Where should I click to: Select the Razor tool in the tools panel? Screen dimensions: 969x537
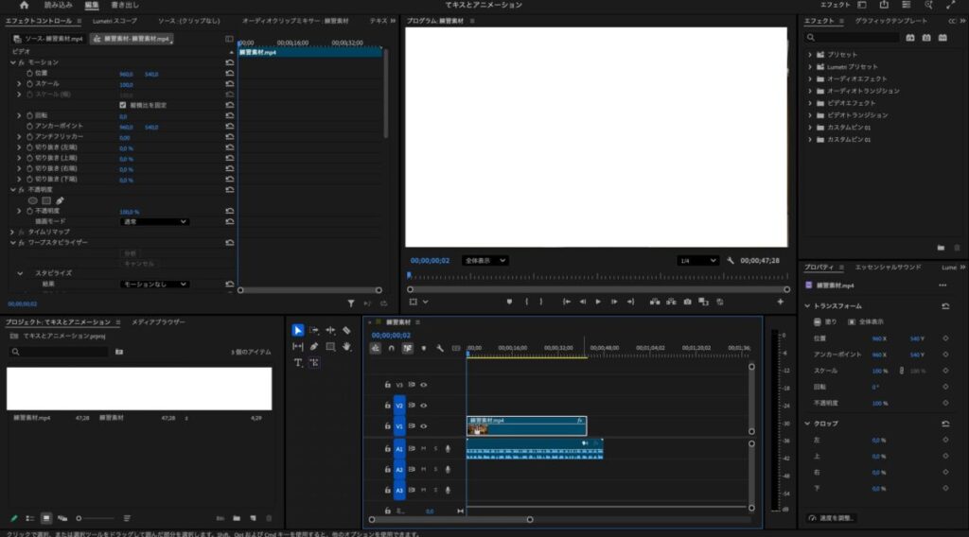pyautogui.click(x=347, y=330)
